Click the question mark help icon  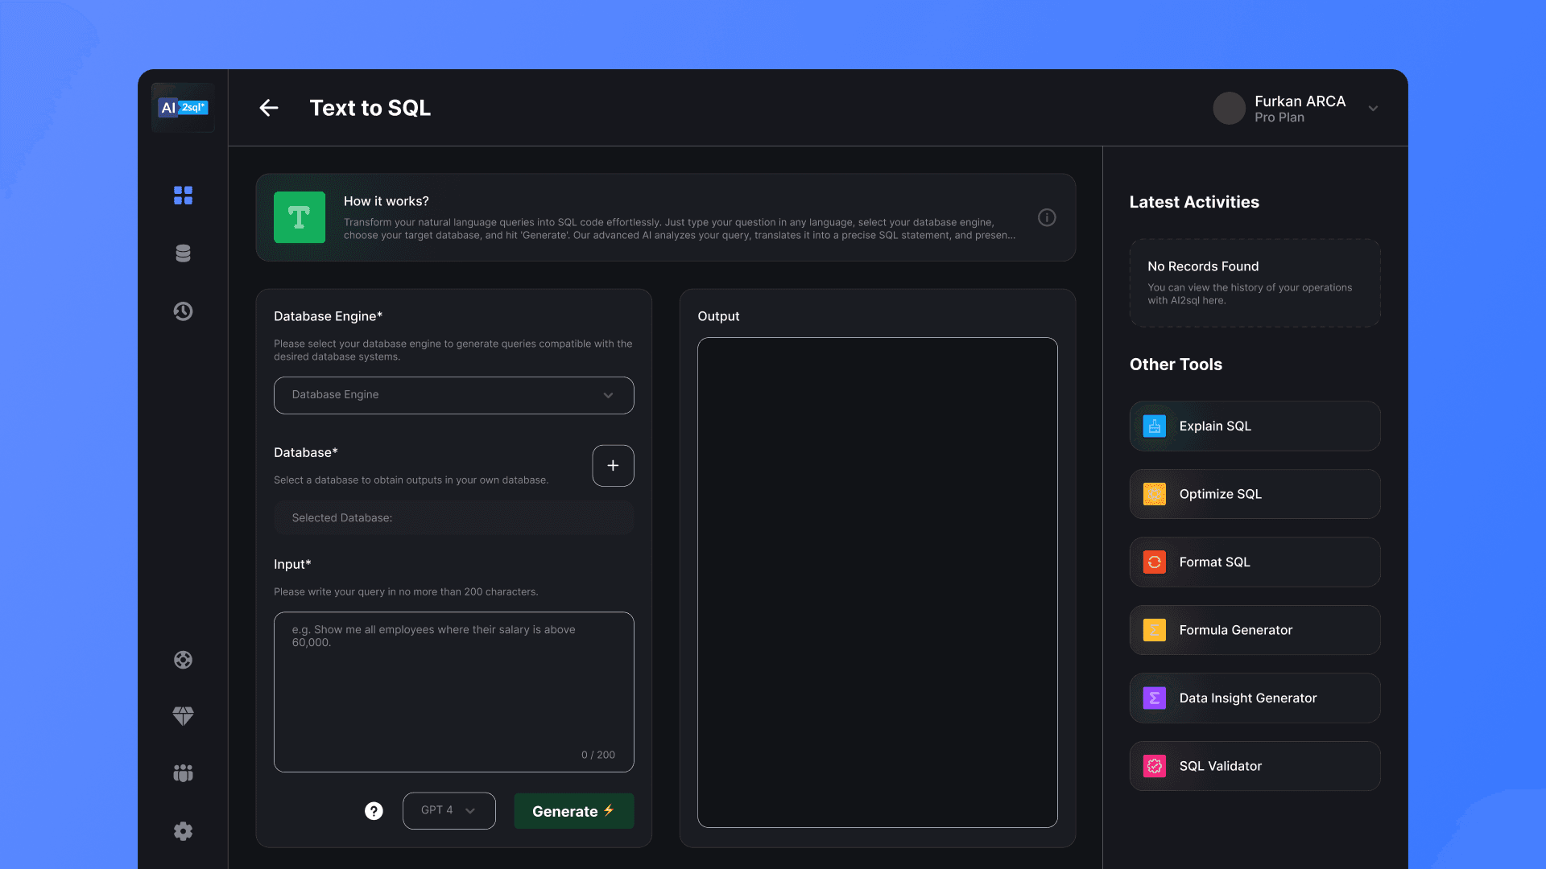coord(374,811)
